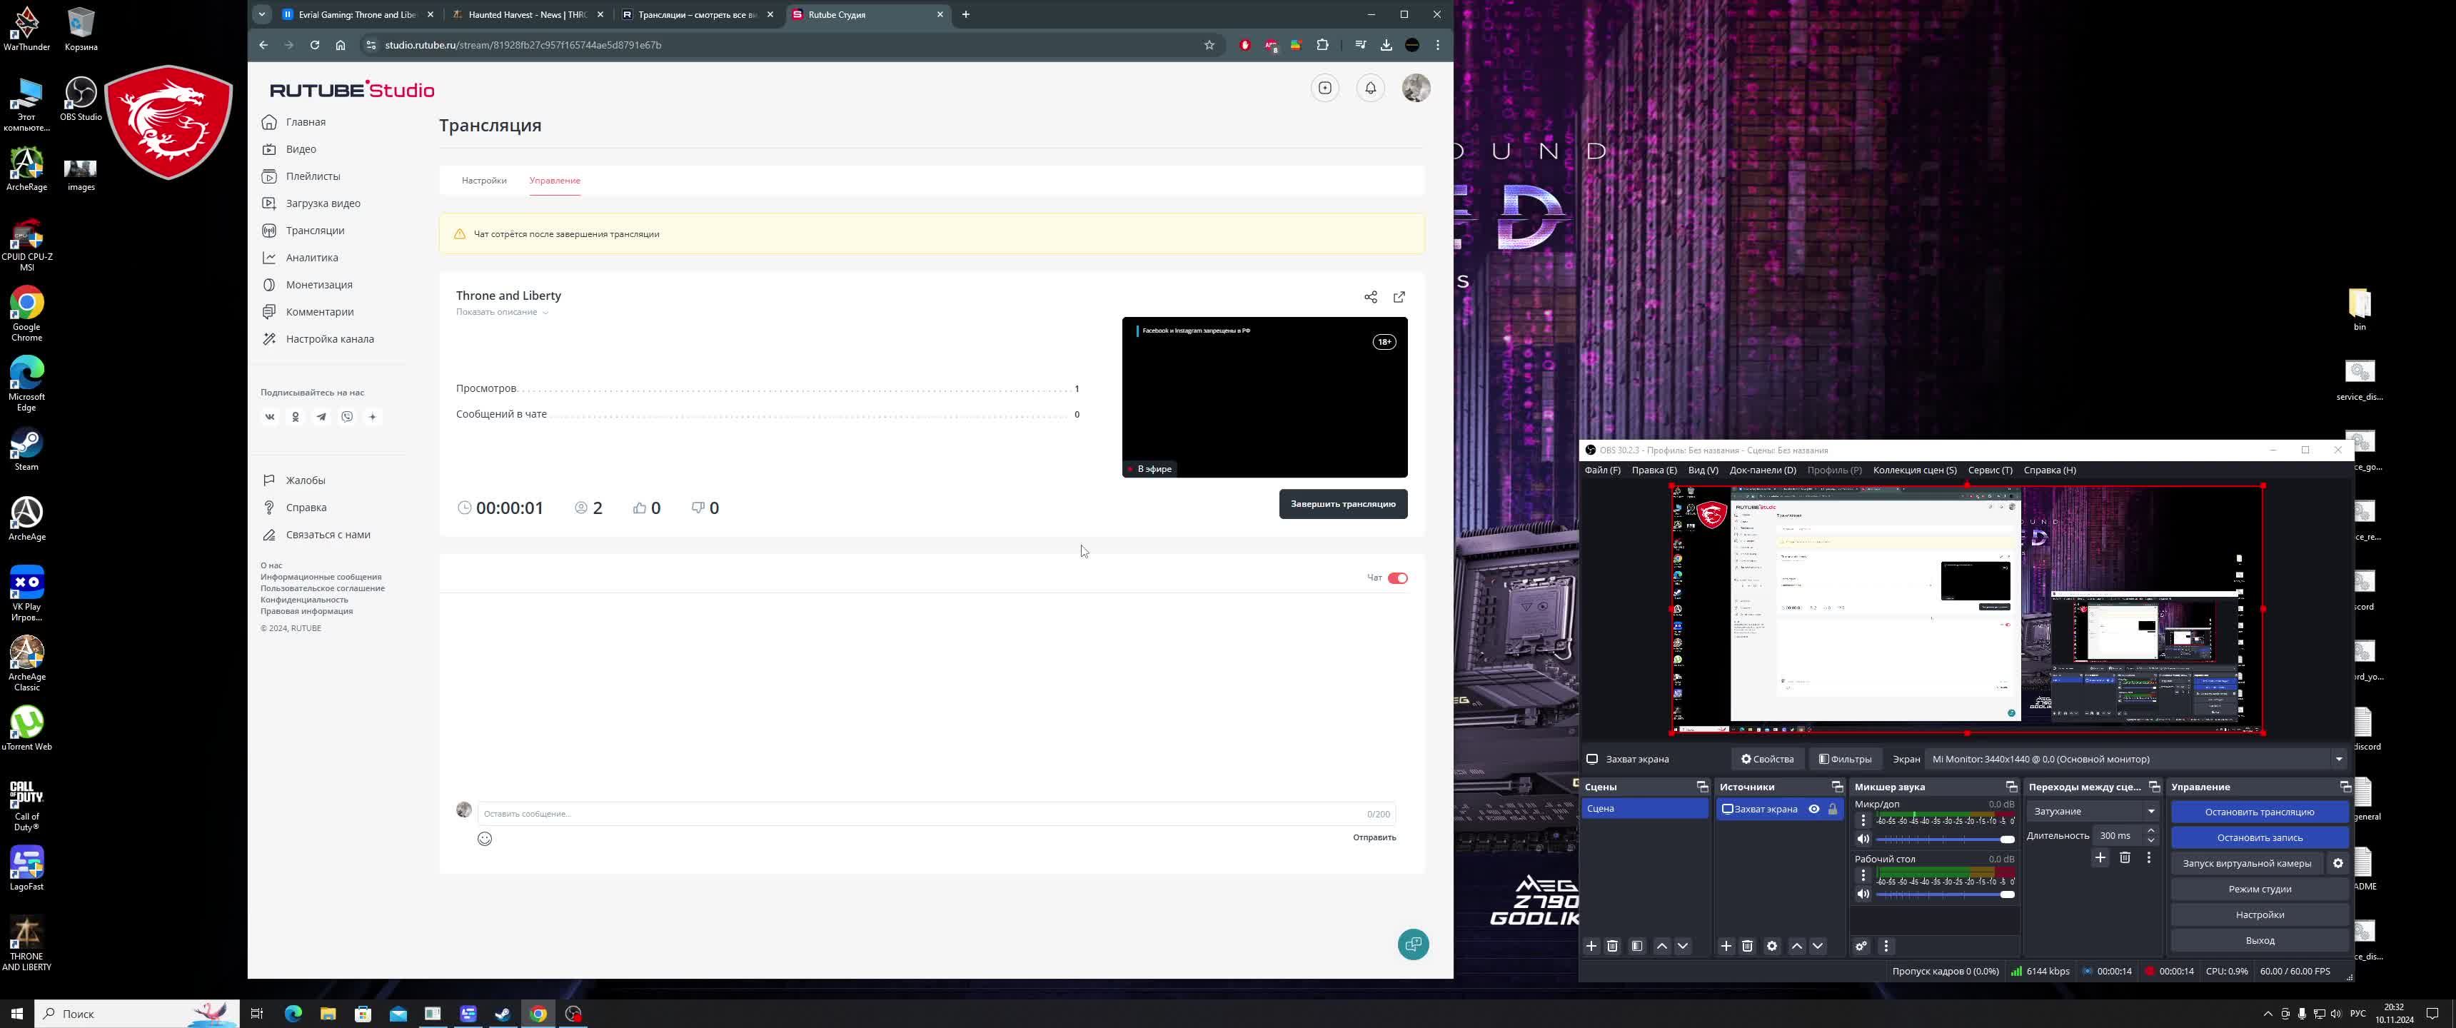Screen dimensions: 2456x1028
Task: Hide Захват экрана source with eye icon
Action: pyautogui.click(x=1813, y=809)
